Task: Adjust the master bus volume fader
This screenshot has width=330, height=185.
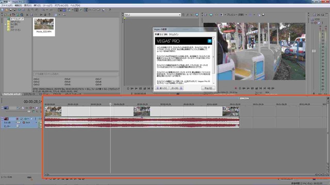Action: point(314,51)
